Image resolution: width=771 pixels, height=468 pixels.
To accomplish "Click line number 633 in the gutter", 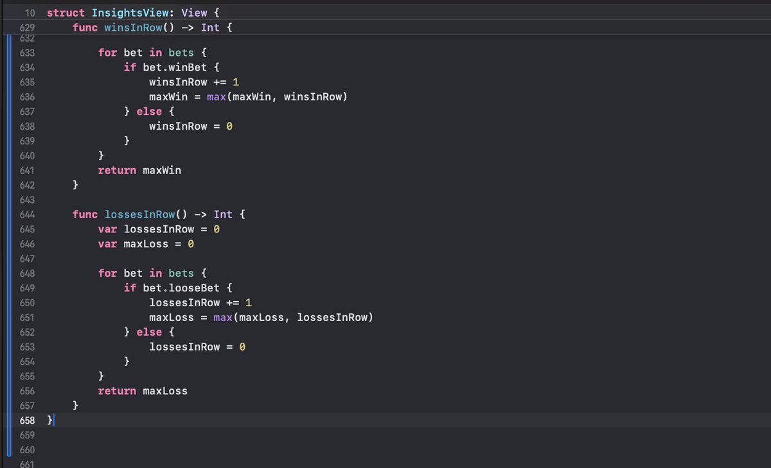I will point(26,53).
